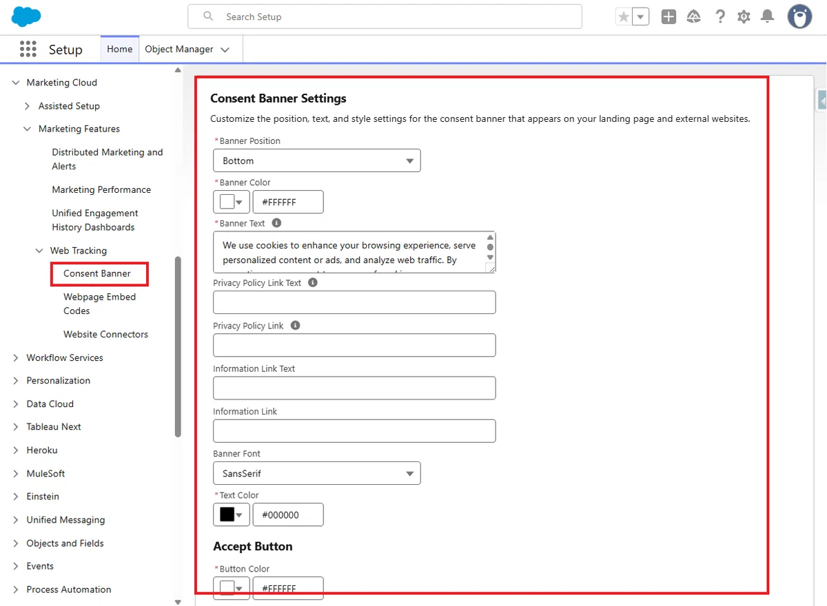The width and height of the screenshot is (827, 606).
Task: Show the Banner Text info tooltip
Action: click(x=276, y=223)
